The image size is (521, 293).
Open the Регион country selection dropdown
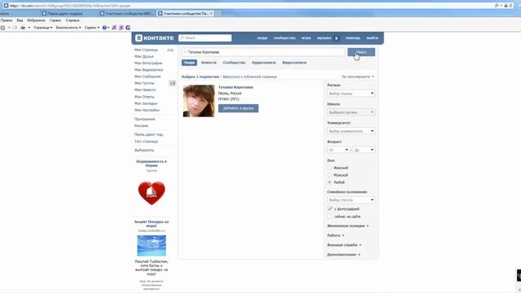point(351,94)
